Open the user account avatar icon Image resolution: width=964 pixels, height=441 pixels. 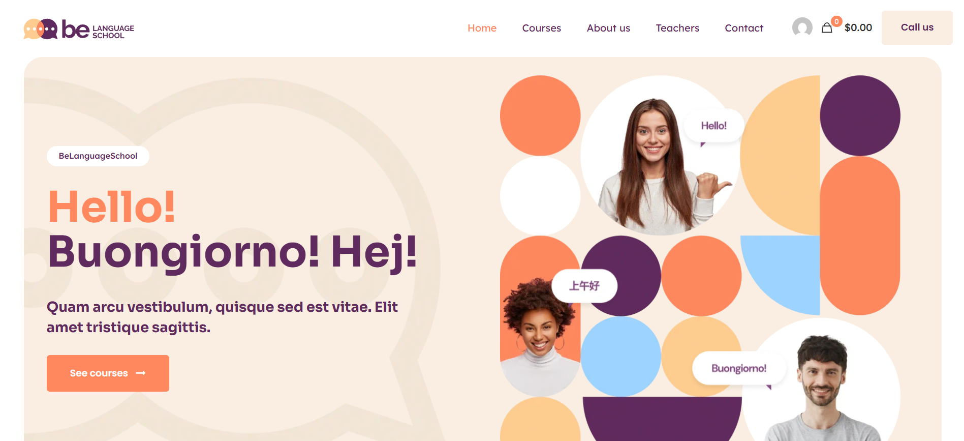click(802, 27)
